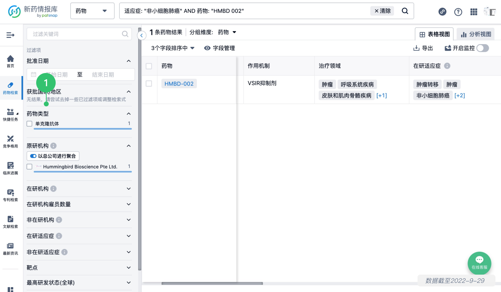Open 临床进展 in sidebar
Screen dimensions: 501x292
point(10,169)
